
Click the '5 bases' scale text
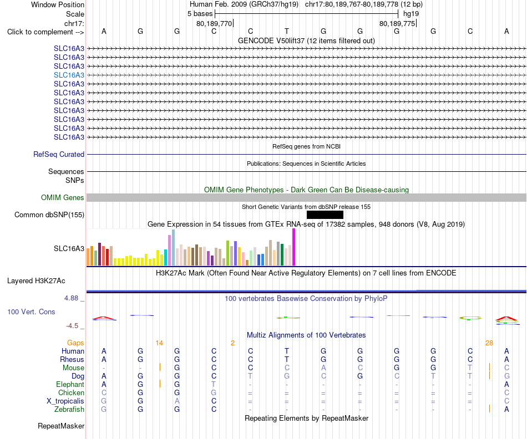tap(200, 14)
